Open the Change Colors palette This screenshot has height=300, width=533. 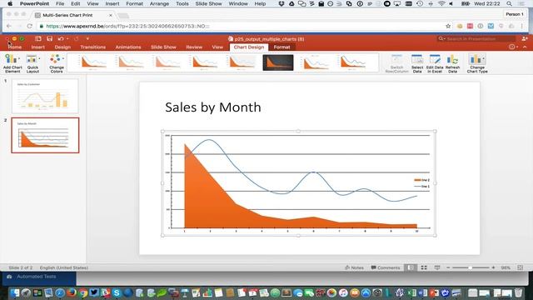57,63
